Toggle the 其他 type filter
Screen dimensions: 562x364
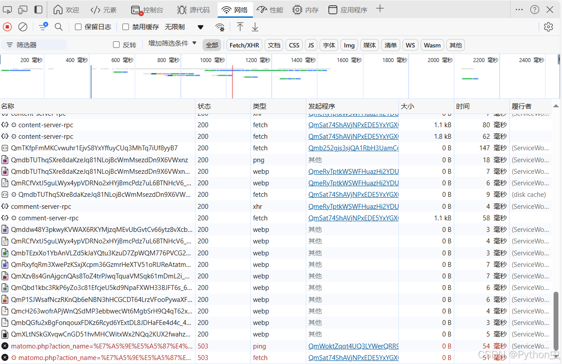(456, 45)
